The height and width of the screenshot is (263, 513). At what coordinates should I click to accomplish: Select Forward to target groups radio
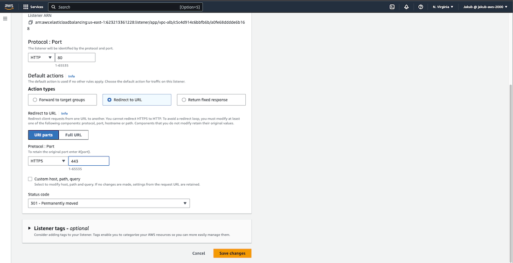click(35, 100)
